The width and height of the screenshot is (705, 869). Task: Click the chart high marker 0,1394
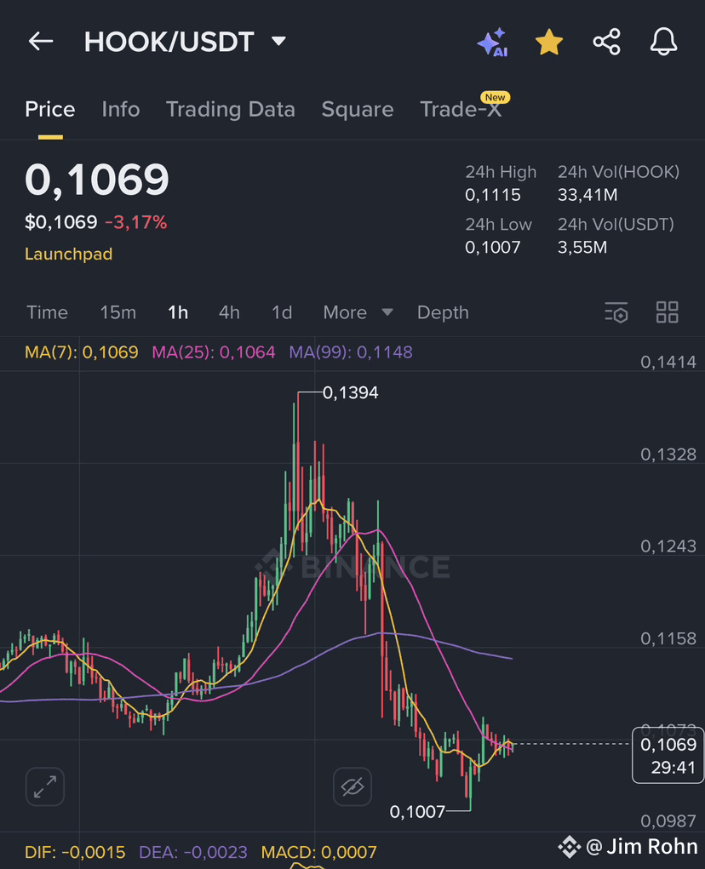pyautogui.click(x=350, y=392)
